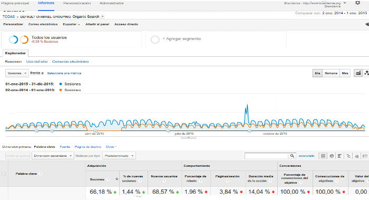Click the annotation marker near julio de 2015
This screenshot has width=369, height=200.
168,131
